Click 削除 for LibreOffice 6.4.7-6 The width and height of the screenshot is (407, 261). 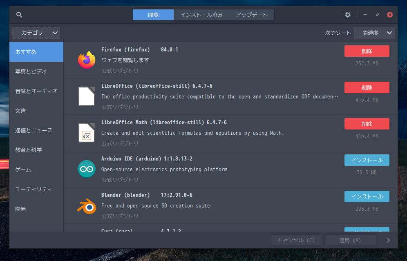367,87
